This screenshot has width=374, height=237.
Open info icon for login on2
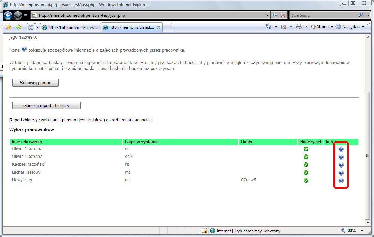(x=341, y=157)
